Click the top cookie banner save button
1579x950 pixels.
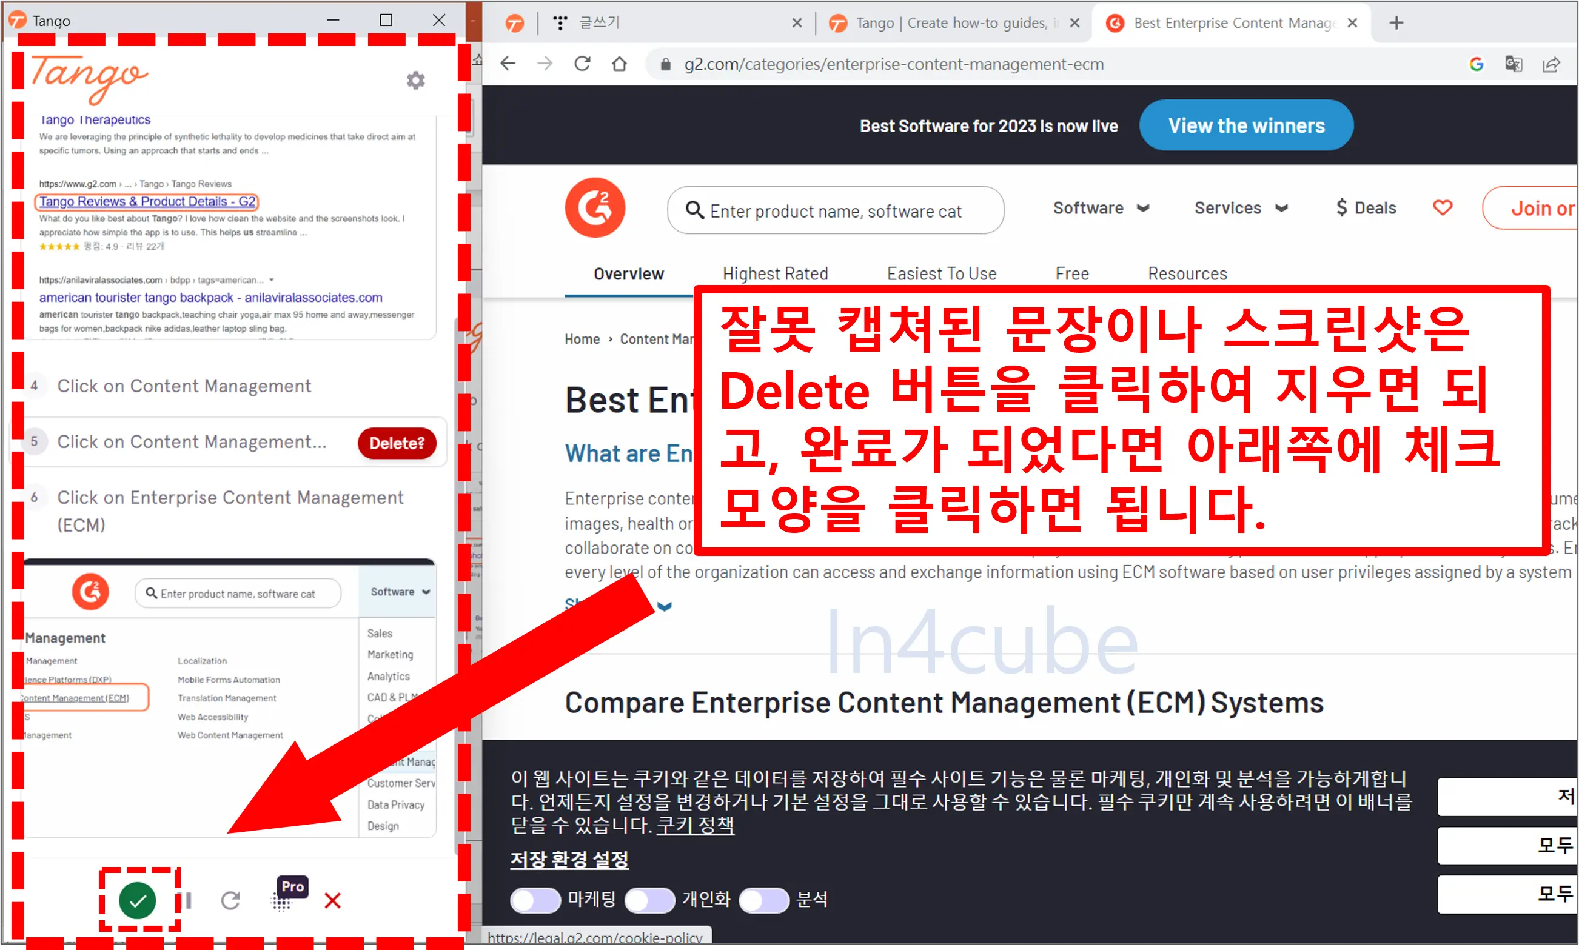[x=1507, y=797]
